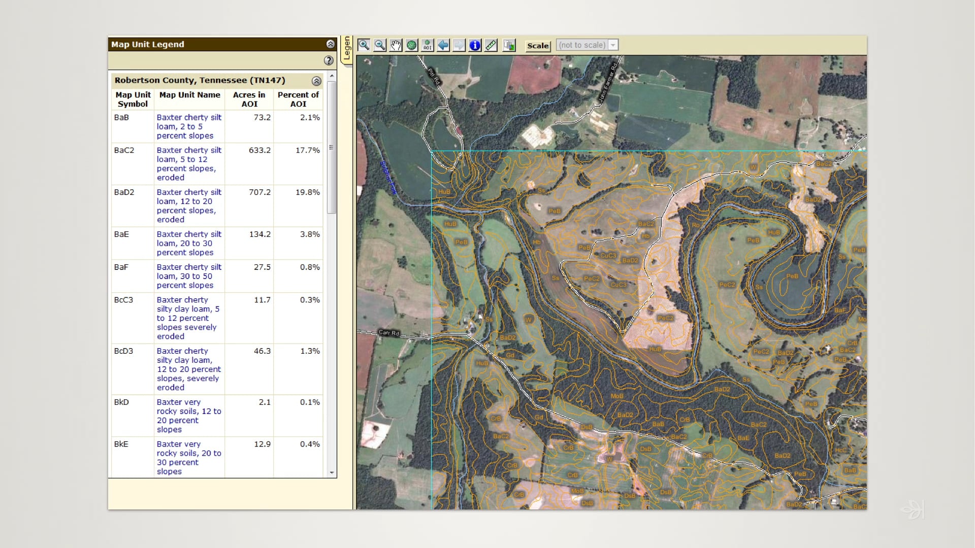The width and height of the screenshot is (975, 548).
Task: Select the Zoom In tool
Action: (364, 45)
